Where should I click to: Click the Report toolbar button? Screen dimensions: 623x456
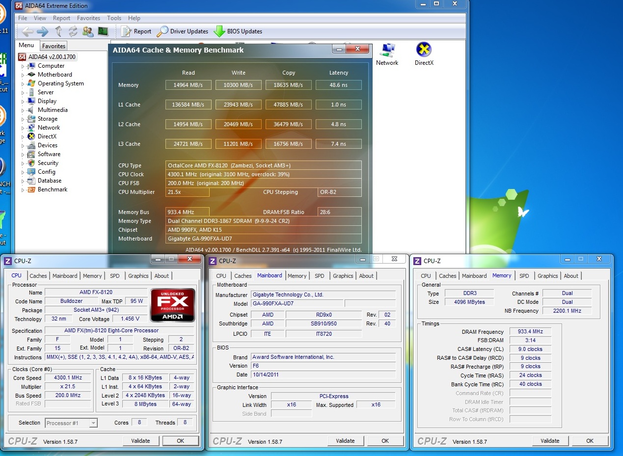136,31
